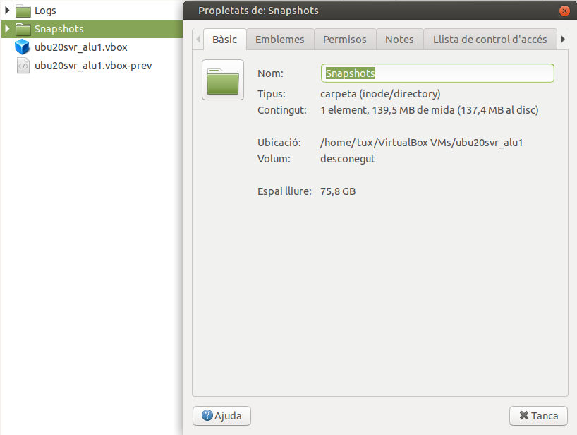This screenshot has height=435, width=577.
Task: Select the blue VirtualBox ubu20svr_alu1.vbox icon
Action: (23, 47)
